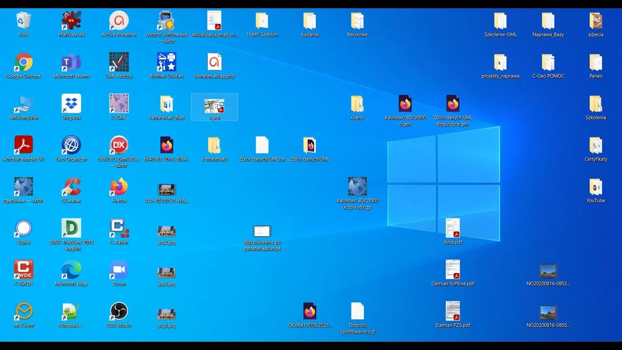This screenshot has height=350, width=622.
Task: Select the Certyfikaty folder
Action: (596, 145)
